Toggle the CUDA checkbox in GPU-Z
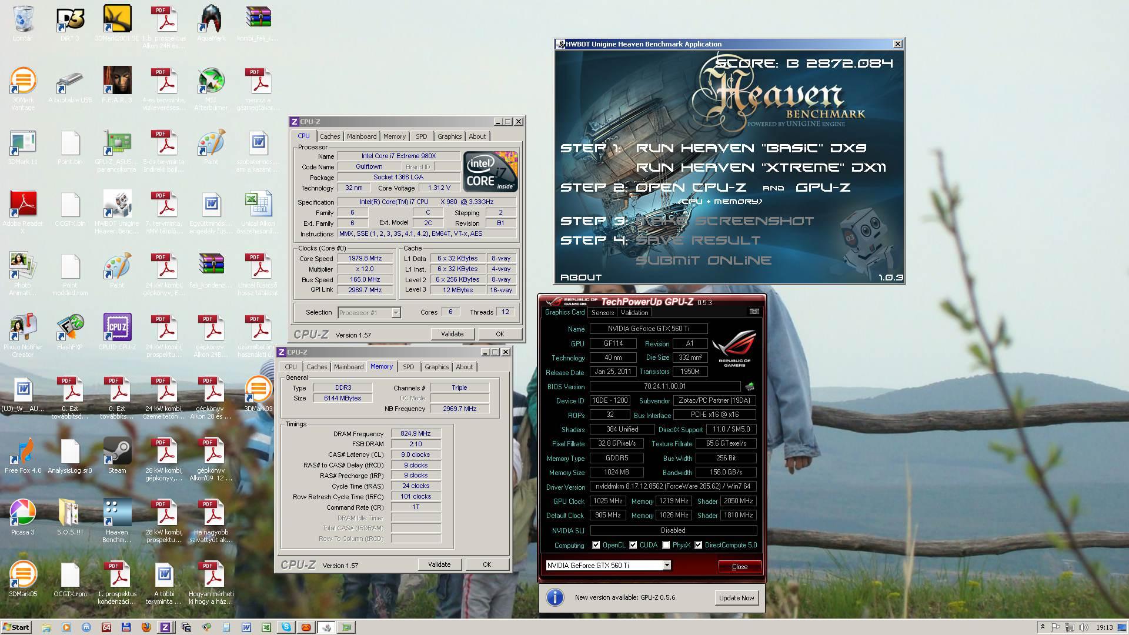 click(633, 545)
